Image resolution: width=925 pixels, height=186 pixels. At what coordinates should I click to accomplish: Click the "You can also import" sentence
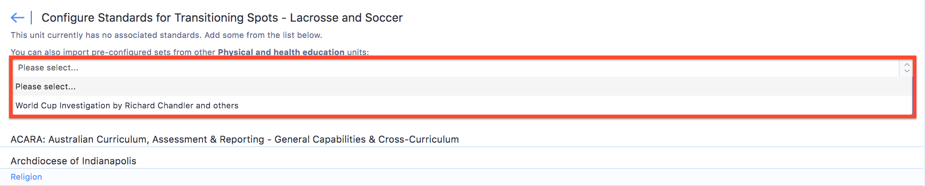113,52
